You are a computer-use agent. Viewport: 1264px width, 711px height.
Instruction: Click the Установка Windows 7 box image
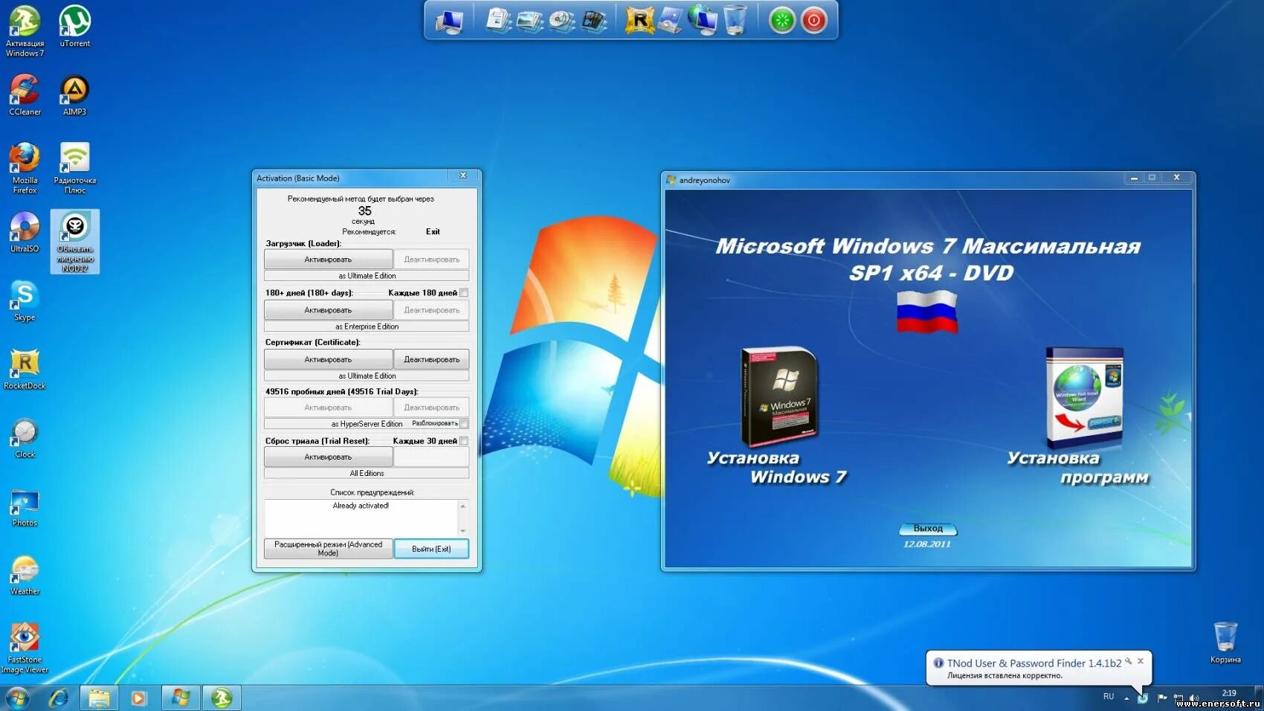point(779,396)
